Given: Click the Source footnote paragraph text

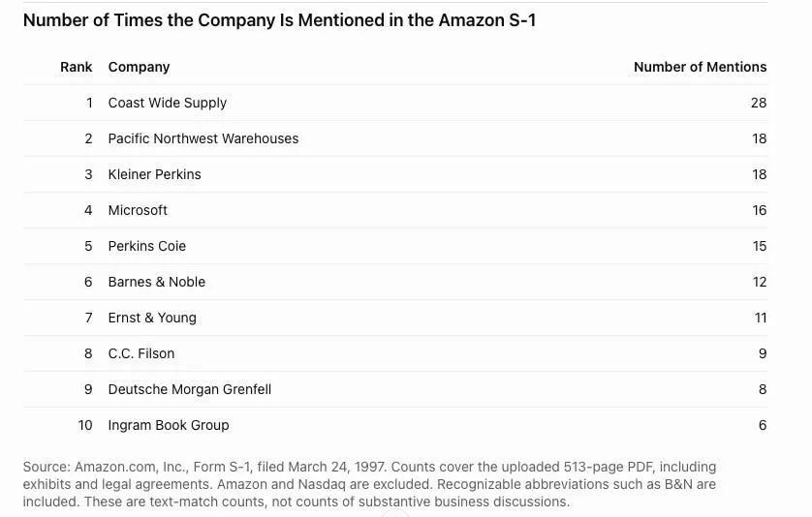Looking at the screenshot, I should click(369, 484).
